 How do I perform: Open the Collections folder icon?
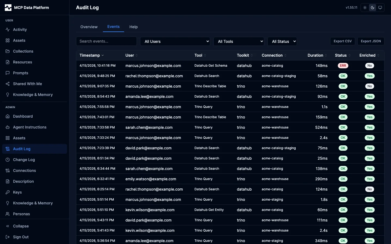[x=7, y=51]
